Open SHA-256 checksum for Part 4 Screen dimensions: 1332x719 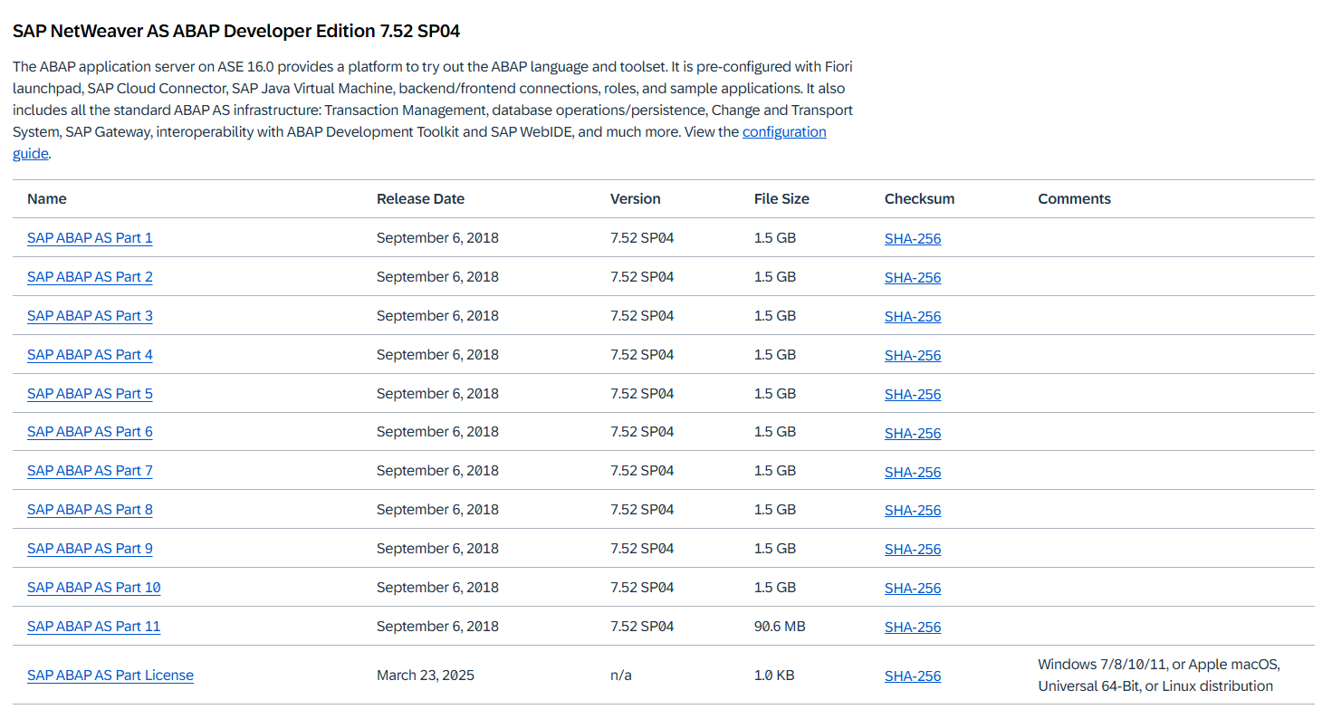coord(913,356)
